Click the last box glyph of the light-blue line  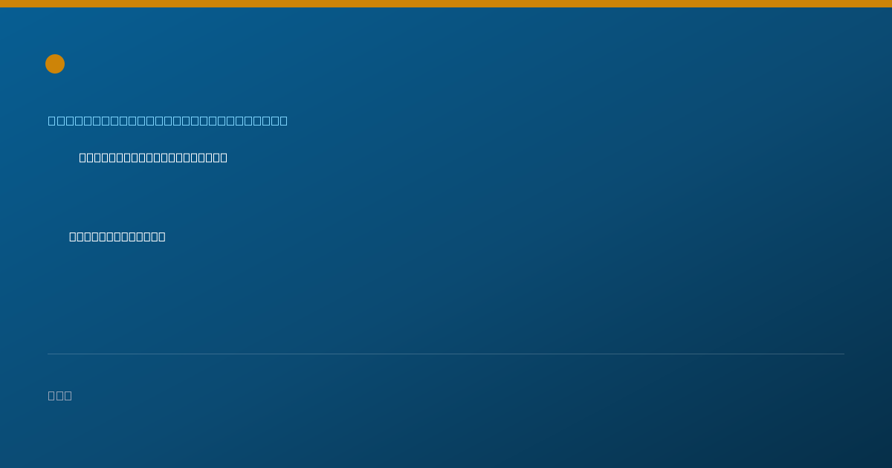coord(283,120)
